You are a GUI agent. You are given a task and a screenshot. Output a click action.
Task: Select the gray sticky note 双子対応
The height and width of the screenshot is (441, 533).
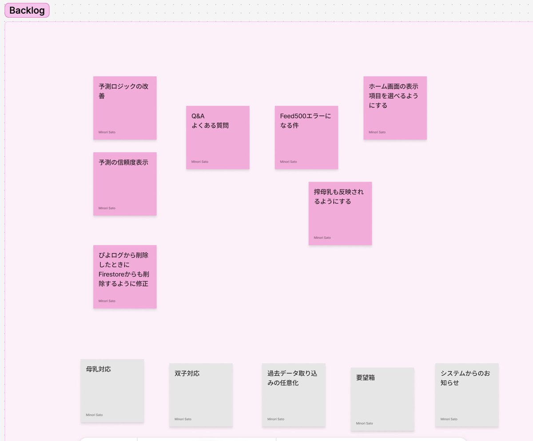tap(201, 395)
